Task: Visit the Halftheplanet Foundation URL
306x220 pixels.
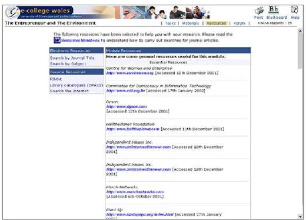Action: point(132,129)
